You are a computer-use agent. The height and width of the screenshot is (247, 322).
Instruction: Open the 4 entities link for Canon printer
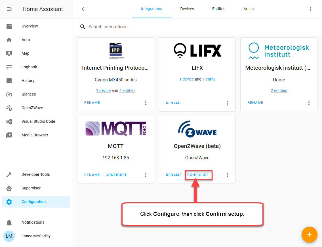point(127,90)
